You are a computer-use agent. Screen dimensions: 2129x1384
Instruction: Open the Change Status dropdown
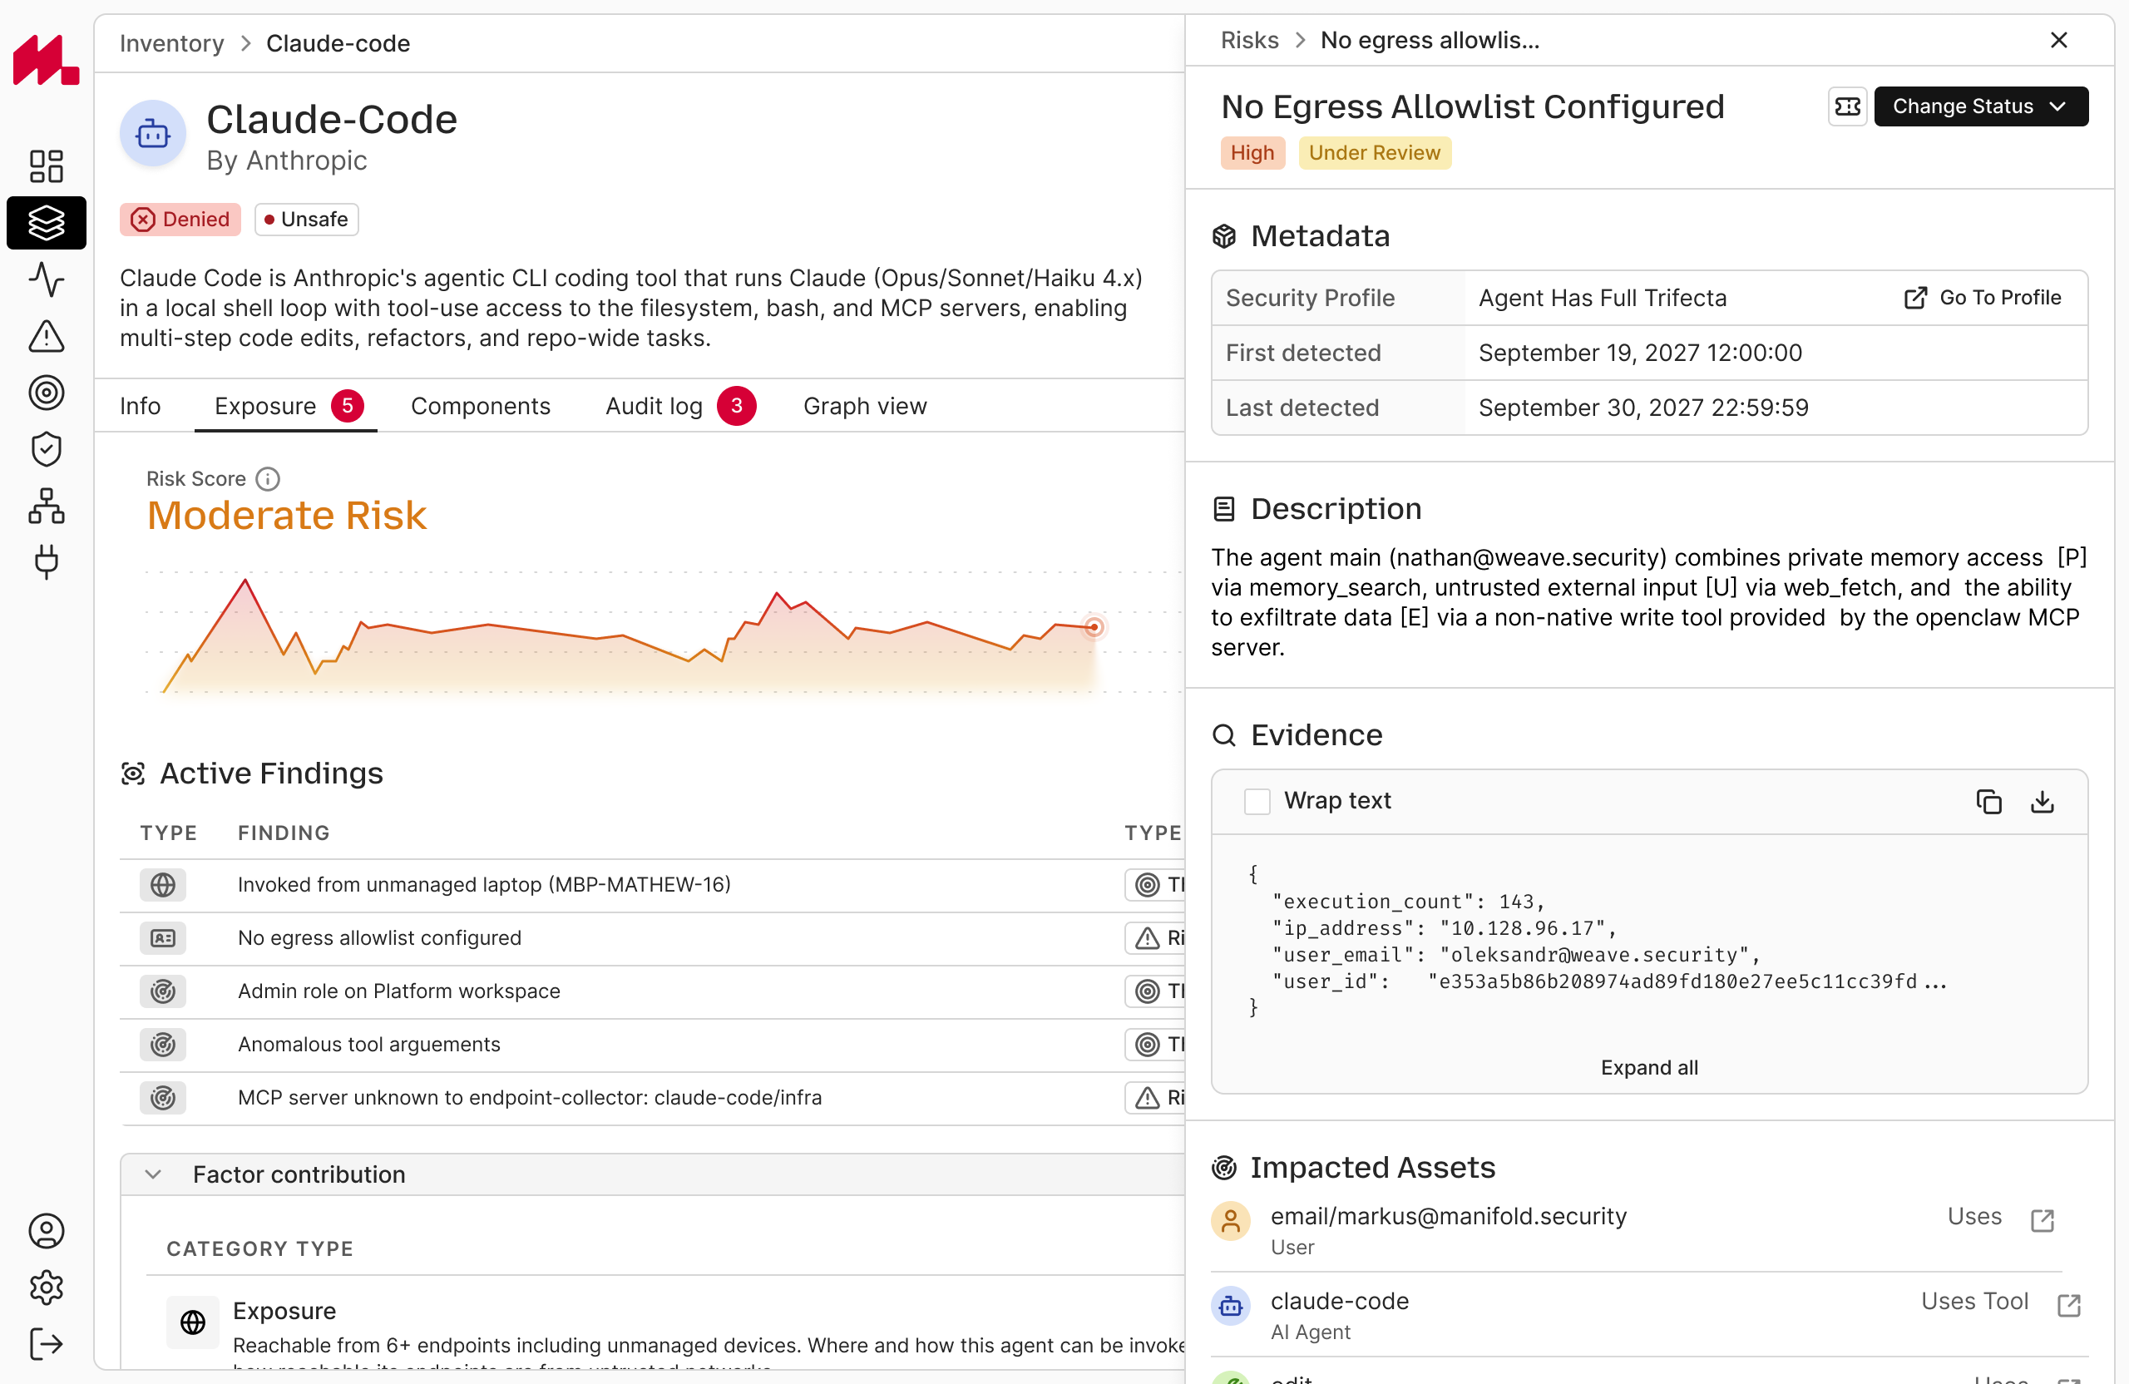click(1982, 106)
